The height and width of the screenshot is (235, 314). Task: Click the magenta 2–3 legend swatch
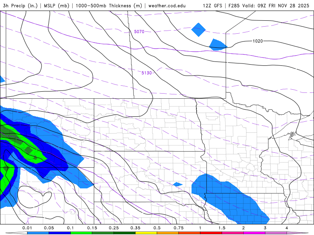point(254,233)
